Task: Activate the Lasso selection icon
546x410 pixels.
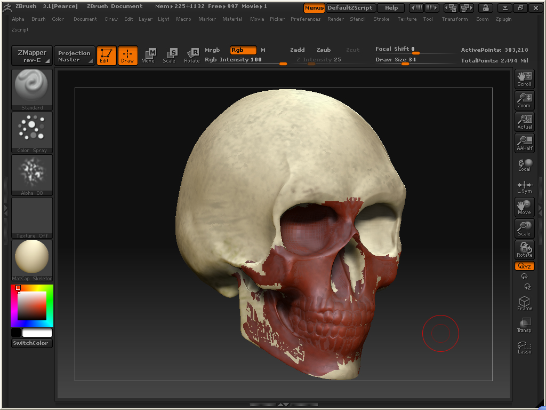Action: click(524, 348)
